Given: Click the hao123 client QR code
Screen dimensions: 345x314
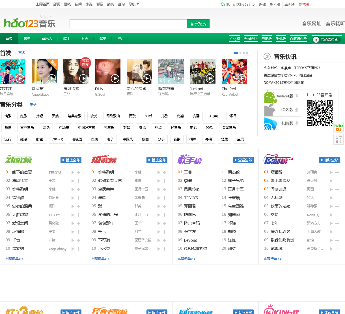Looking at the screenshot, I should coord(320,113).
